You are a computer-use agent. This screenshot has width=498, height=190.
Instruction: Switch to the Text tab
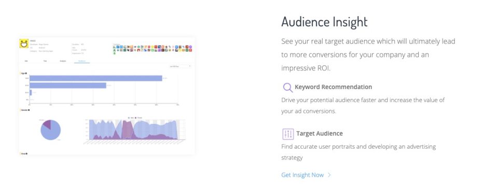point(45,61)
